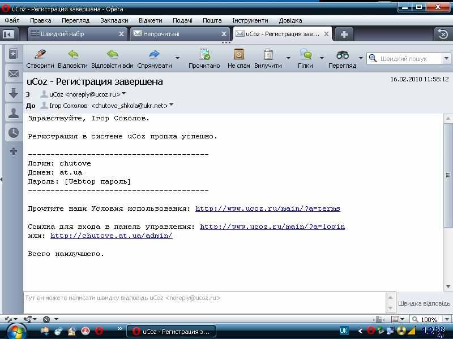This screenshot has width=453, height=339.
Task: Open the Інструменти menu
Action: [250, 20]
